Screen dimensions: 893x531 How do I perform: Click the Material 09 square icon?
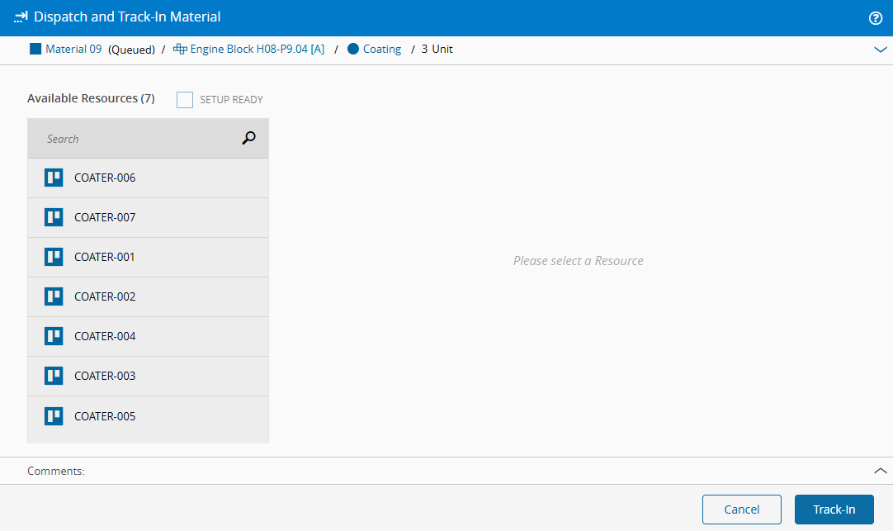(x=35, y=49)
